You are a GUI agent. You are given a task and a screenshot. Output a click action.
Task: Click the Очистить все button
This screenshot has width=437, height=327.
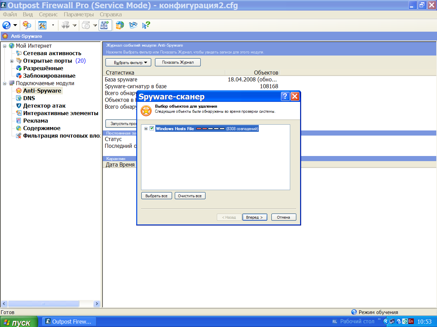tap(190, 196)
